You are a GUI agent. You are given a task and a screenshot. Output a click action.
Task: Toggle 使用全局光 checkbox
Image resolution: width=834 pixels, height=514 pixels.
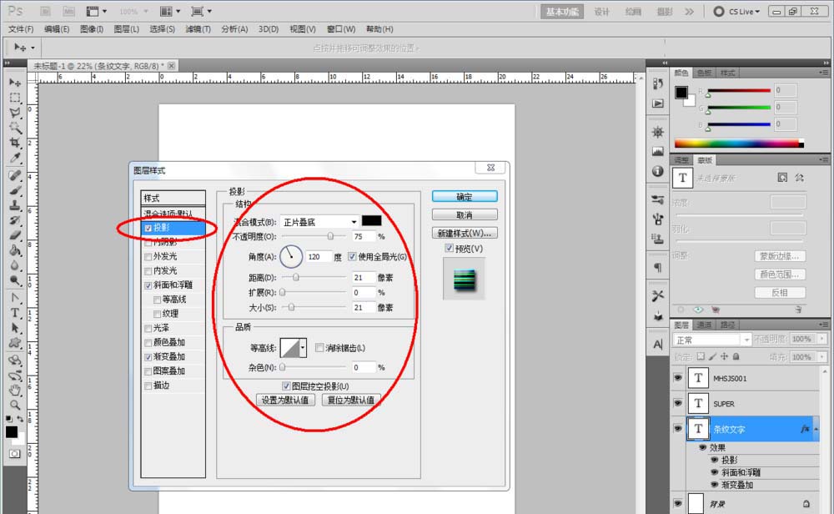point(352,256)
